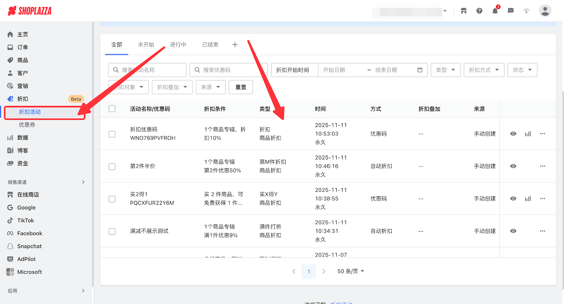Click the 重置 reset button
Image resolution: width=564 pixels, height=304 pixels.
coord(241,87)
